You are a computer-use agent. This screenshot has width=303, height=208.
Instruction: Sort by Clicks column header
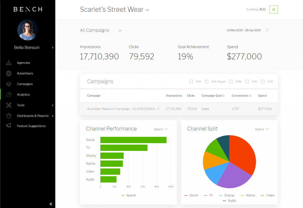click(x=191, y=96)
